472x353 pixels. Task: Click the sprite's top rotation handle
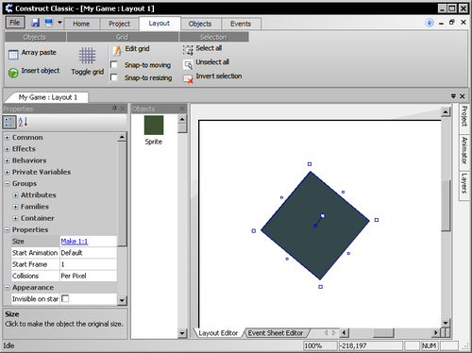point(310,164)
